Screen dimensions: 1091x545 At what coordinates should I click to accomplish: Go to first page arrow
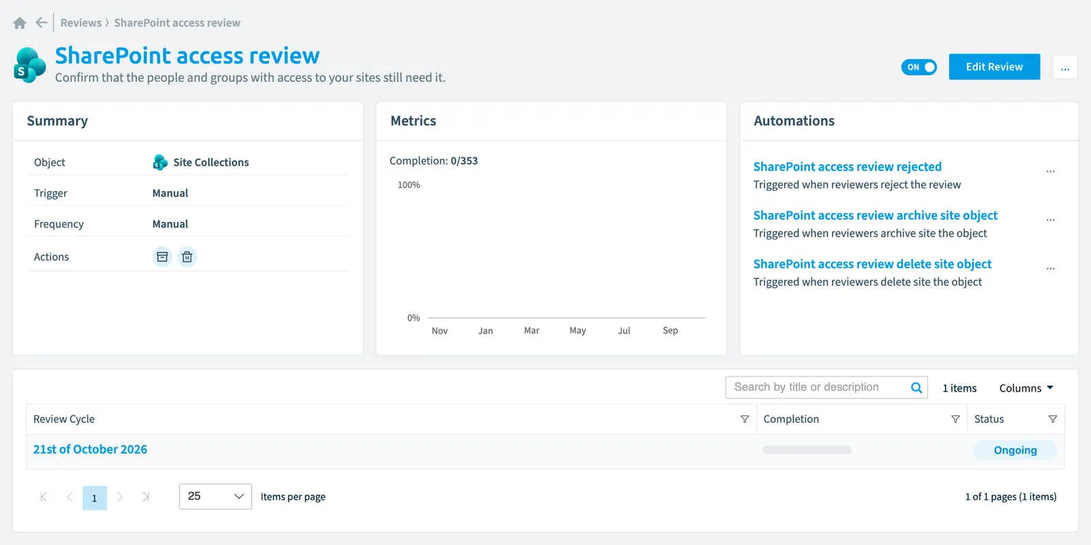(x=44, y=497)
